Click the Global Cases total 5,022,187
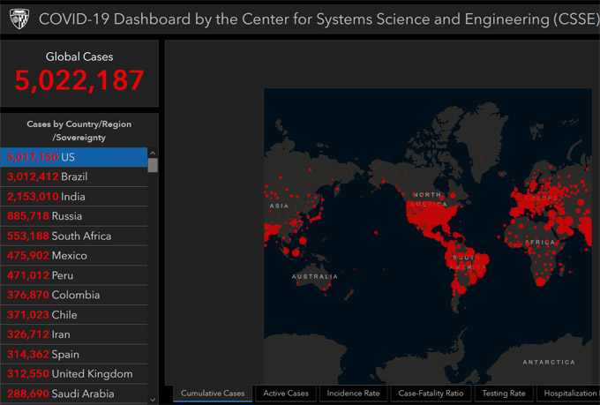Screen dimensions: 600x405 [79, 81]
